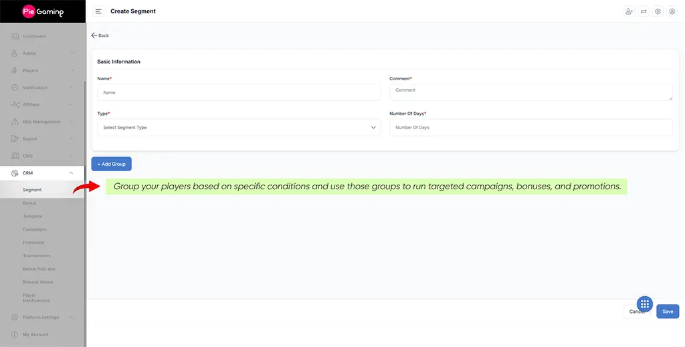685x347 pixels.
Task: Click the Affiliate network icon in sidebar
Action: pyautogui.click(x=15, y=104)
